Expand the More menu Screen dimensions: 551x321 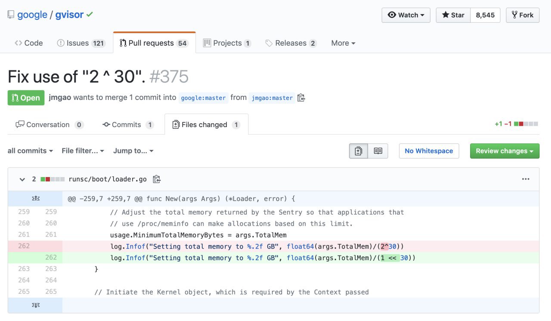pos(343,43)
